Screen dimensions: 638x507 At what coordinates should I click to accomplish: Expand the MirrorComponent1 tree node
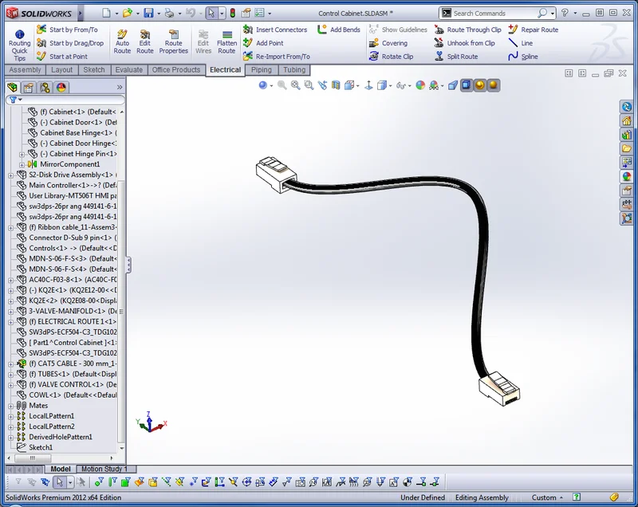[22, 164]
